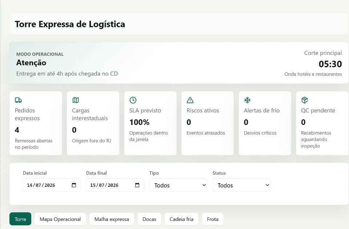Click the map icon above Cargas interestaduais

(x=76, y=100)
